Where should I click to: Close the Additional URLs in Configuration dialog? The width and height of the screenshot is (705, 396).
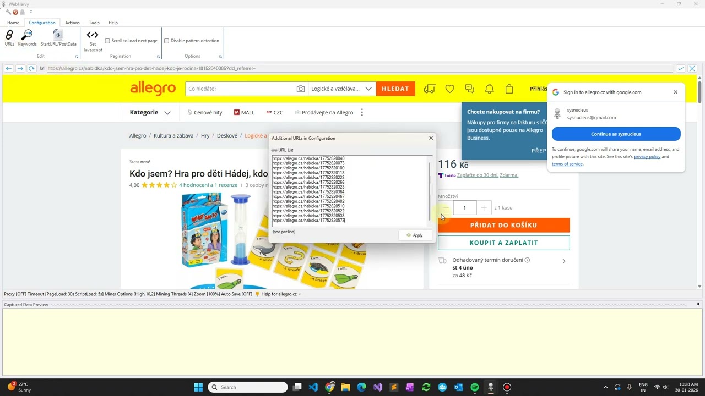coord(431,138)
